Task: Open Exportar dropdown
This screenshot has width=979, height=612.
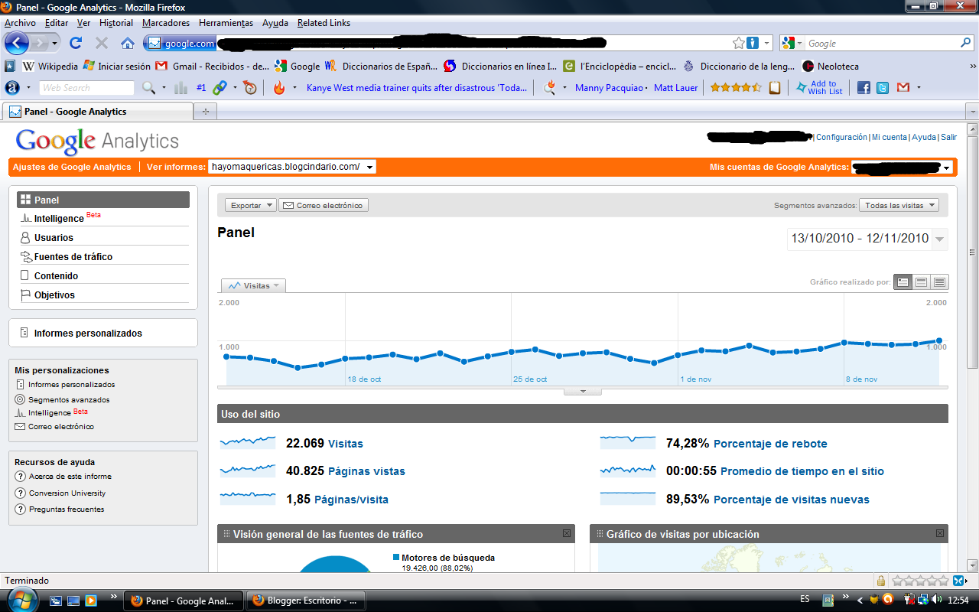Action: (252, 205)
